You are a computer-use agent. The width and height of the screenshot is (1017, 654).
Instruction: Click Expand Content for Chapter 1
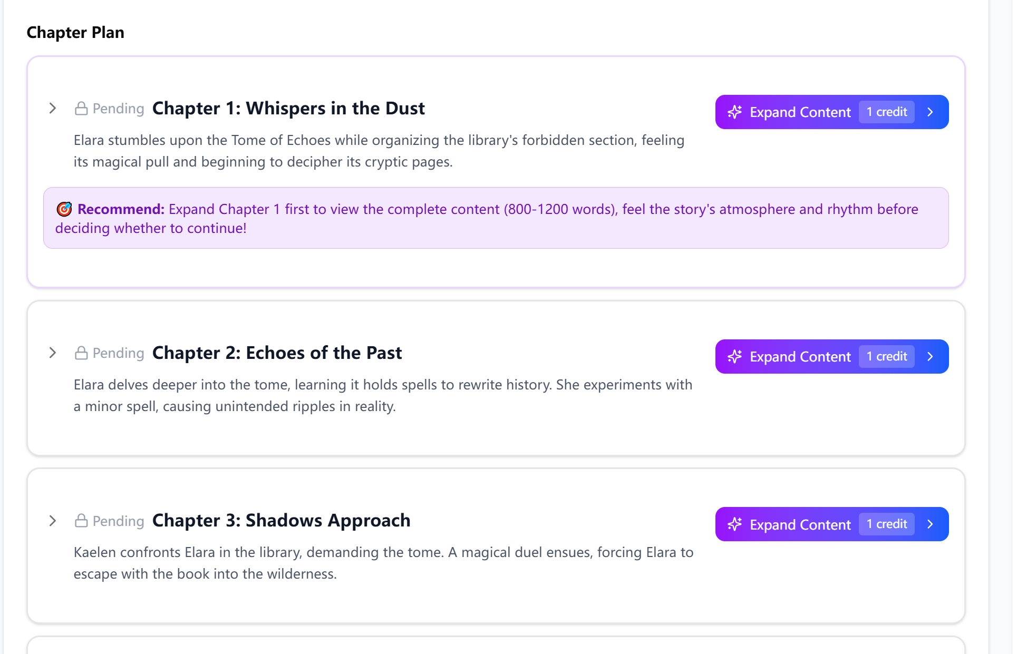click(799, 112)
